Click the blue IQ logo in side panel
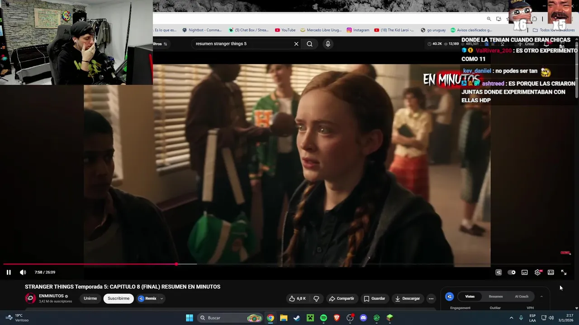The width and height of the screenshot is (579, 325). (x=449, y=297)
